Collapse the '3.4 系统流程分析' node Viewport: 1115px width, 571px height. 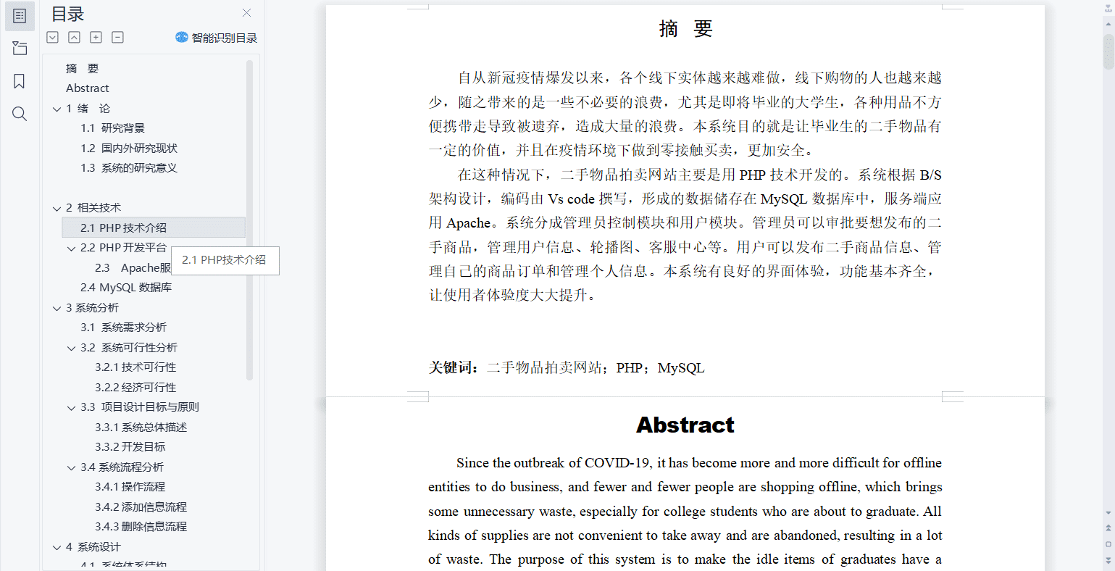[71, 467]
